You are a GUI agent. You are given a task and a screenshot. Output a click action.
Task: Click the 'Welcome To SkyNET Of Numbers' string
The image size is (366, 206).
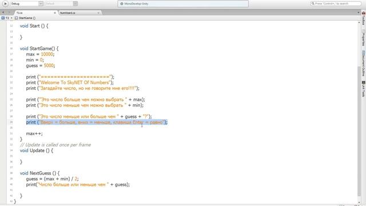click(75, 82)
